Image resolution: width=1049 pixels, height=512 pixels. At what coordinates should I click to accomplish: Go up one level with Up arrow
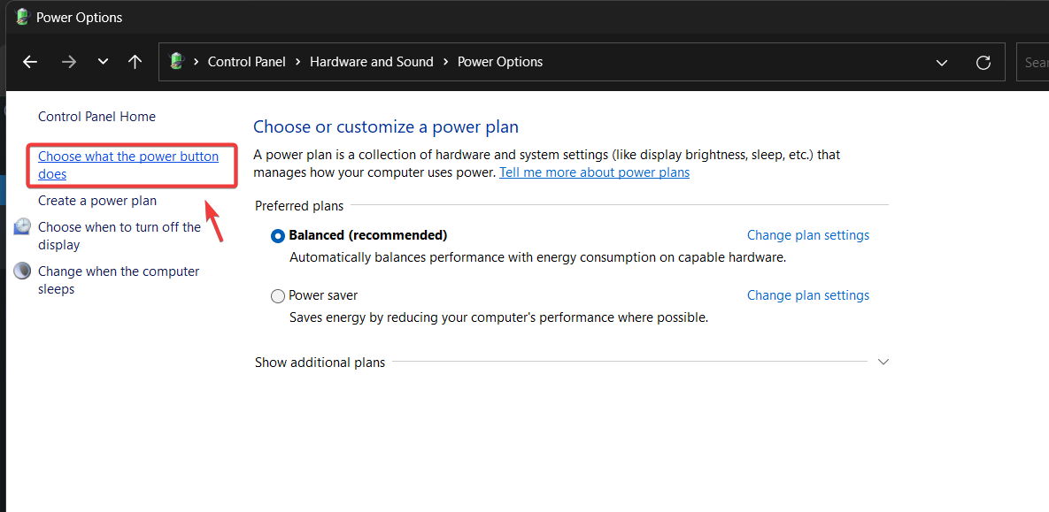click(135, 62)
